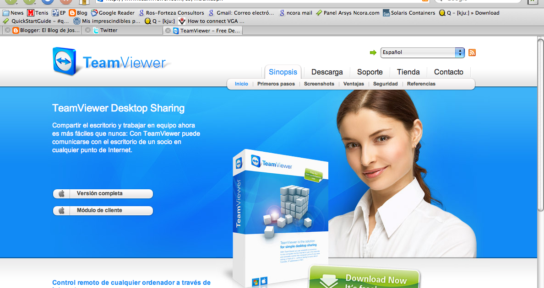Open the Contacto menu item
The width and height of the screenshot is (544, 288).
pyautogui.click(x=449, y=72)
